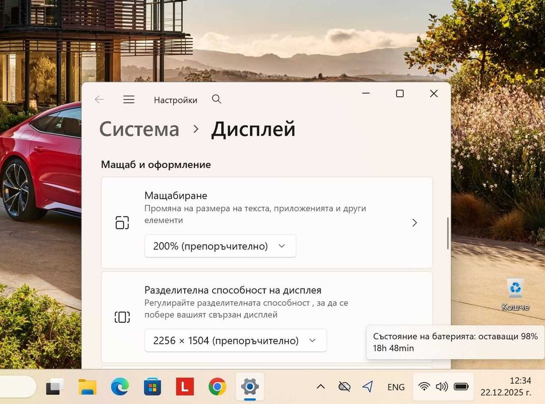Click the Wi-Fi tray icon
This screenshot has width=545, height=404.
pyautogui.click(x=424, y=387)
